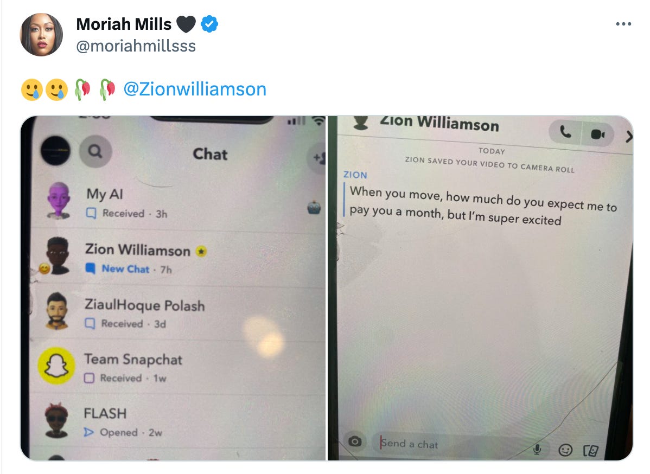Open the ZiaulHoque Polash chat
This screenshot has width=650, height=474.
point(179,313)
